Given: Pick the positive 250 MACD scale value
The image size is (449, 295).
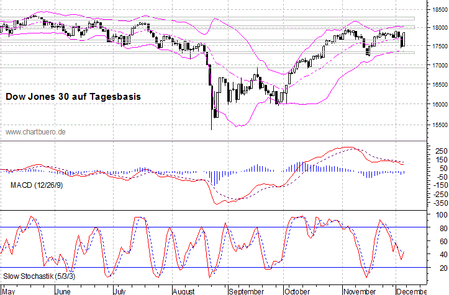Looking at the screenshot, I should [x=442, y=151].
